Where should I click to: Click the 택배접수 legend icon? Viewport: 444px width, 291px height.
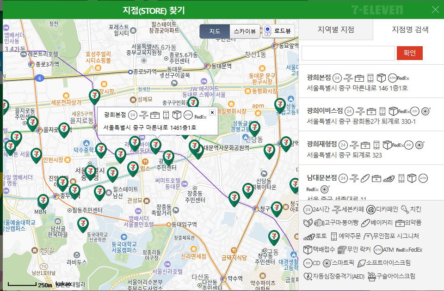click(x=308, y=250)
